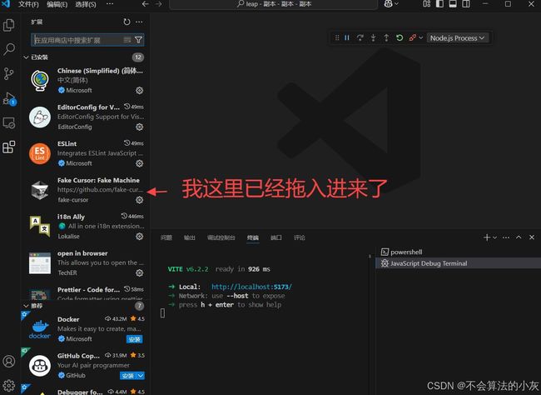Clear extensions search results icon
The image size is (541, 395).
click(127, 40)
